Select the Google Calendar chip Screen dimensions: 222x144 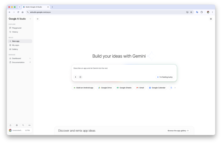157,88
